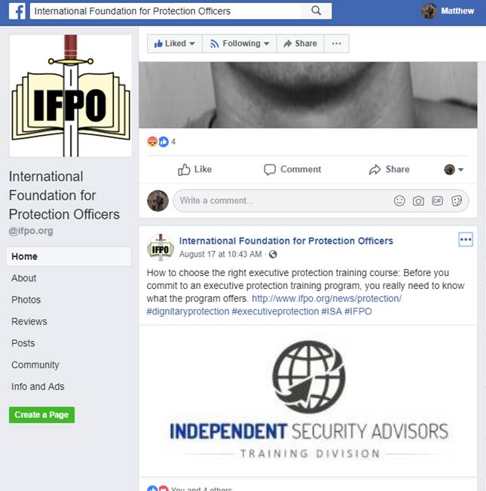The width and height of the screenshot is (486, 491).
Task: Like the post with the thumbs-up
Action: point(195,170)
